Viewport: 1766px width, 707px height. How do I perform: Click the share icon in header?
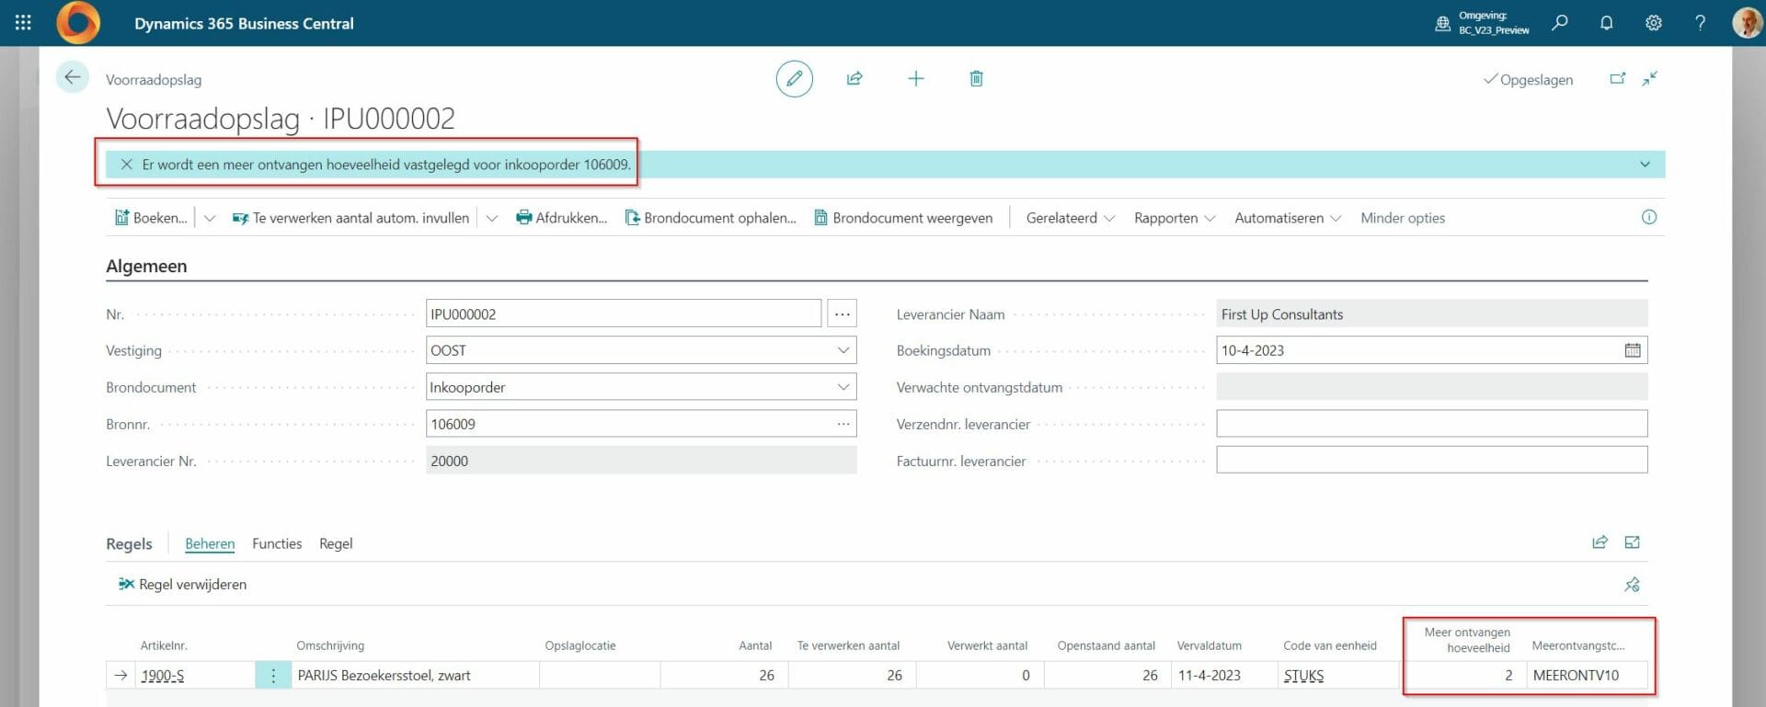point(854,79)
